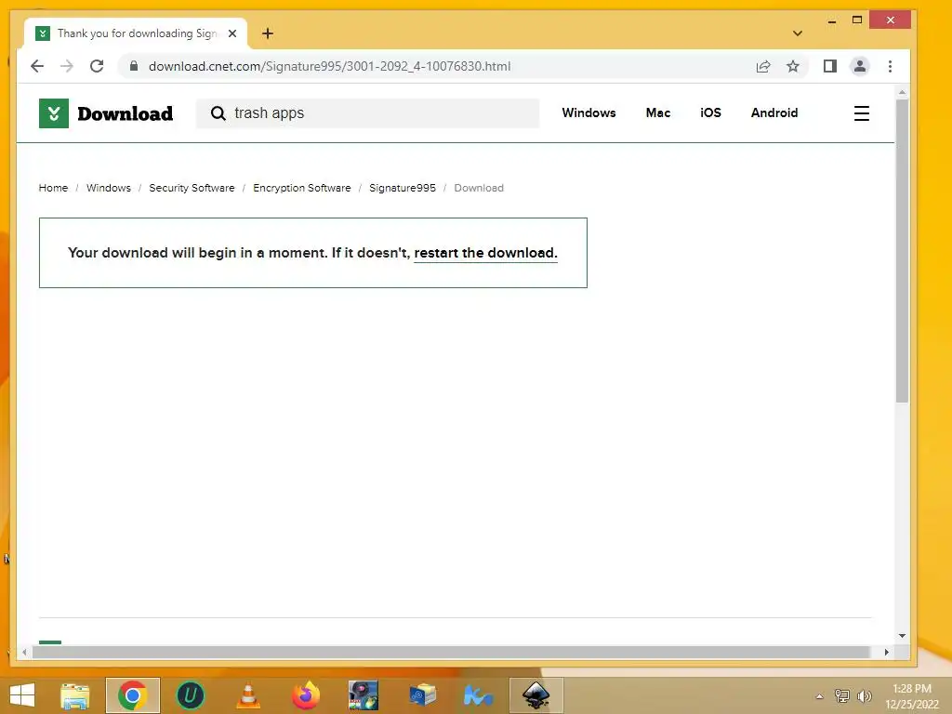Open the Android category

(x=774, y=112)
